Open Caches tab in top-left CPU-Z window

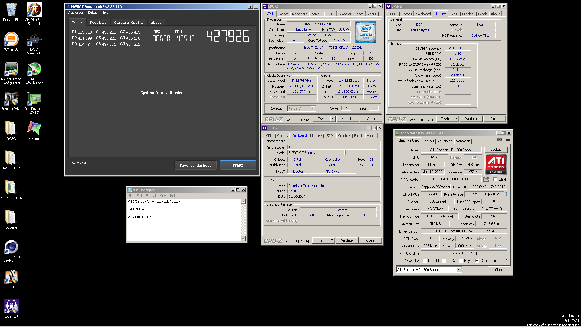[x=283, y=14]
